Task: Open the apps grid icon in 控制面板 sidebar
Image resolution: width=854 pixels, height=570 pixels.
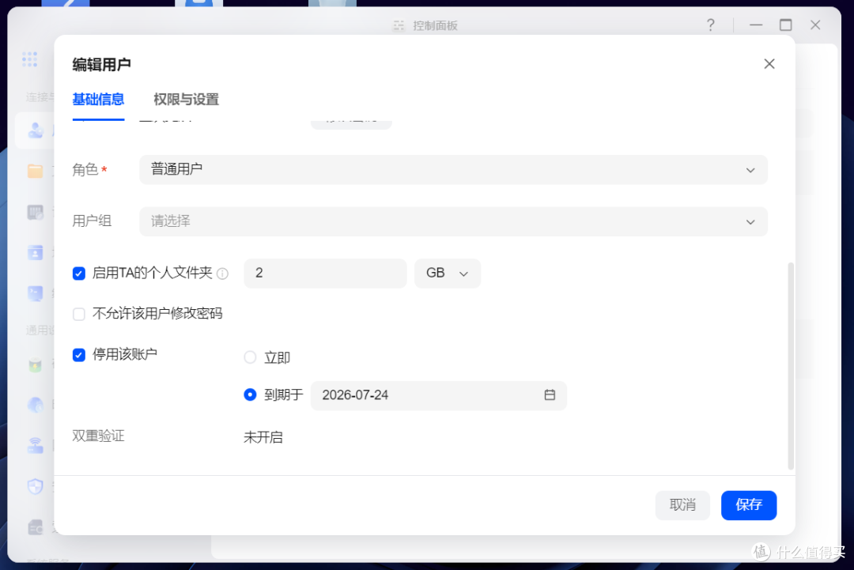Action: [30, 59]
